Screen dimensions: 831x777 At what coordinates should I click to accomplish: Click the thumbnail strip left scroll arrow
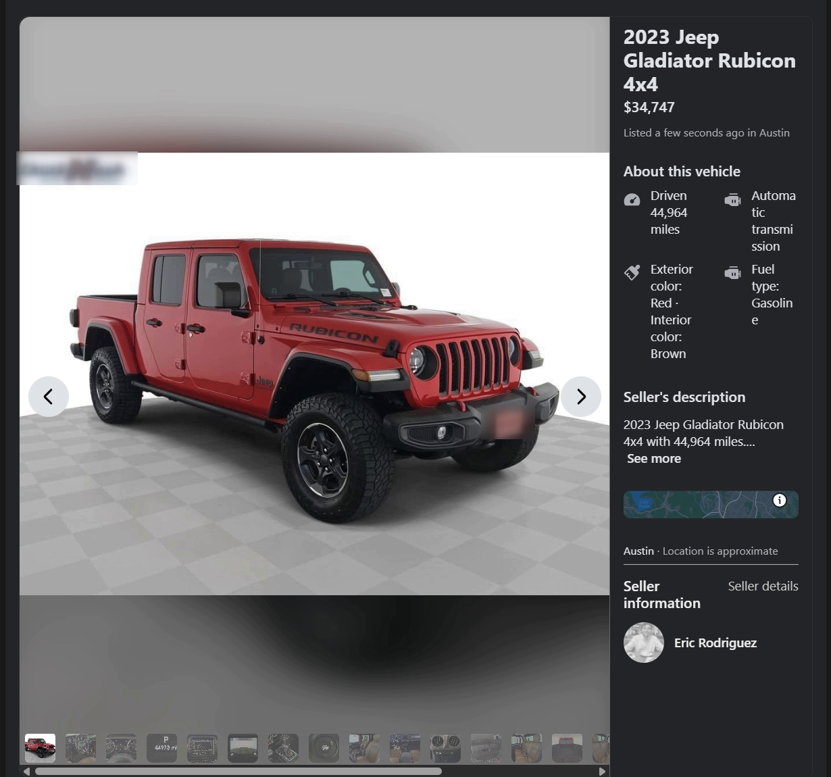pos(26,771)
